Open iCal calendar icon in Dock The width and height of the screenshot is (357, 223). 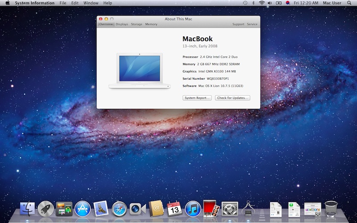pos(174,208)
